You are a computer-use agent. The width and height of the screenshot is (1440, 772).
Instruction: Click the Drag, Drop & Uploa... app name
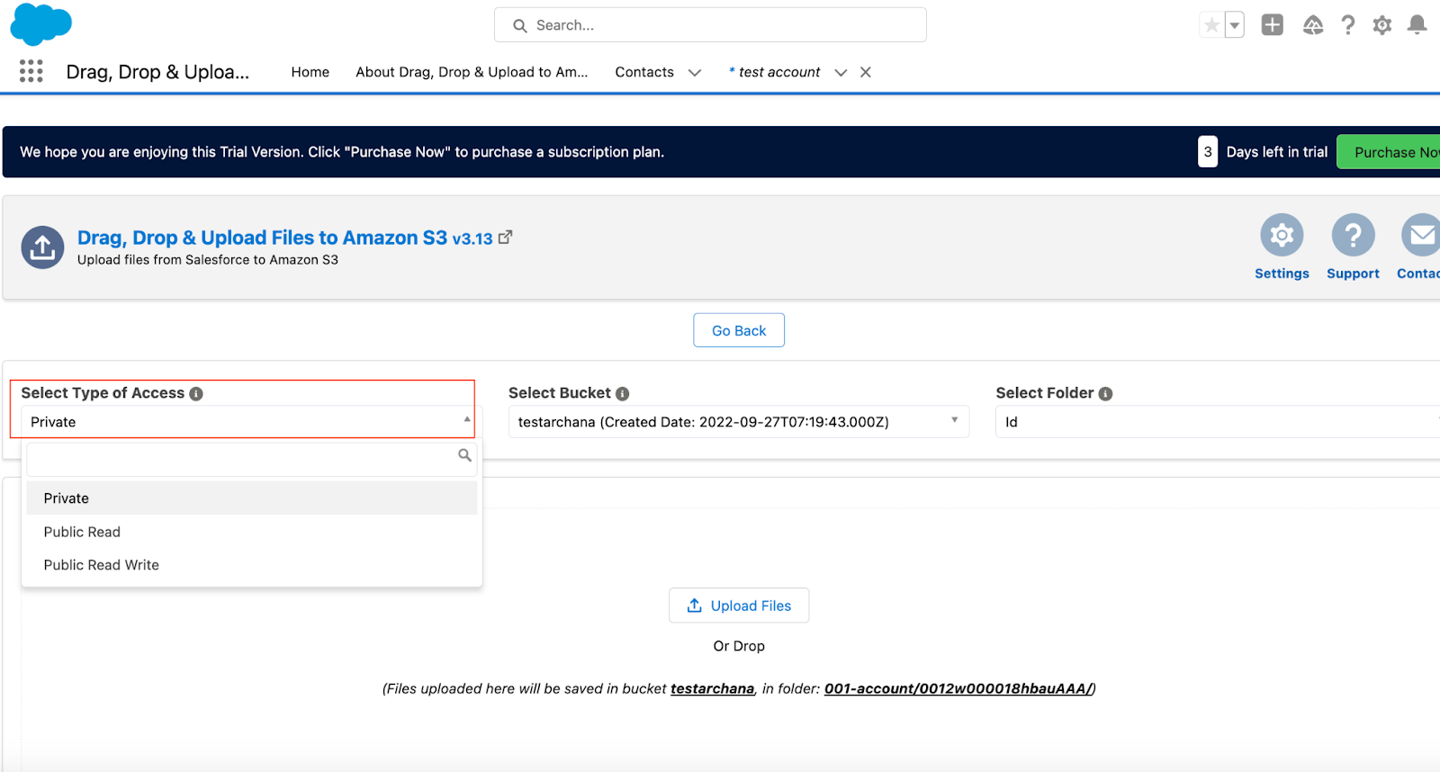tap(157, 72)
